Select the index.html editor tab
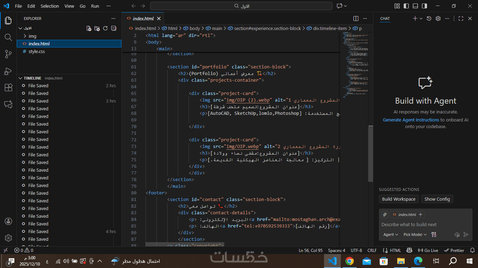The image size is (478, 268). [143, 18]
